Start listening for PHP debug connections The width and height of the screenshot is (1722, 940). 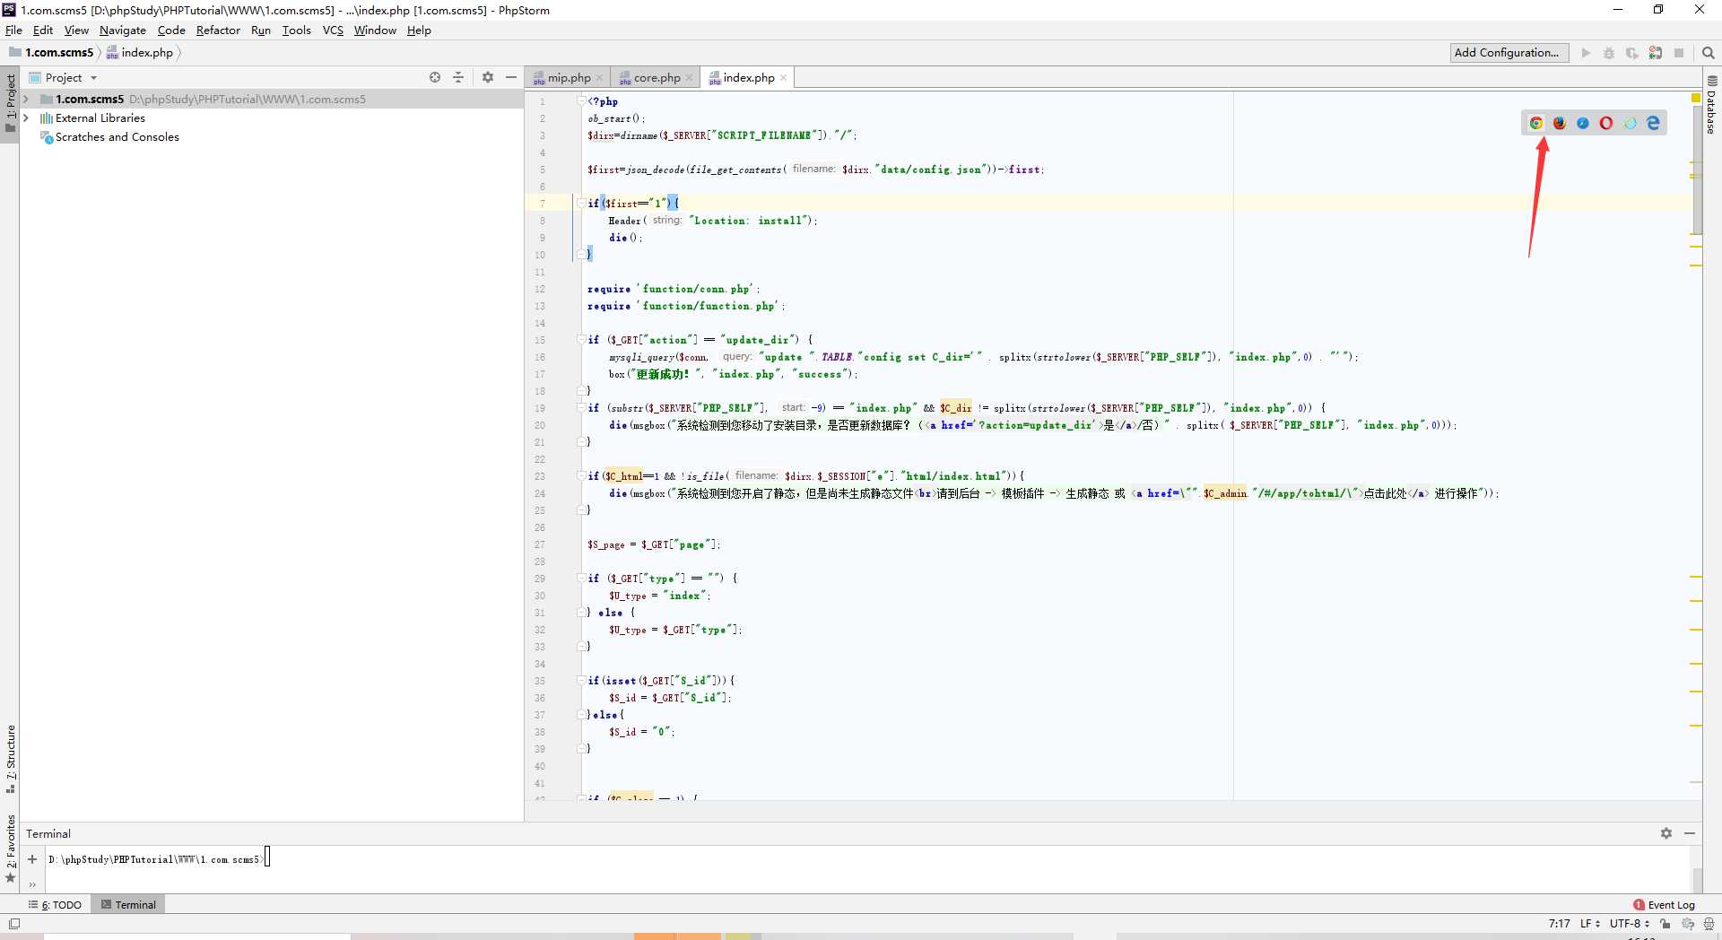pos(1656,53)
